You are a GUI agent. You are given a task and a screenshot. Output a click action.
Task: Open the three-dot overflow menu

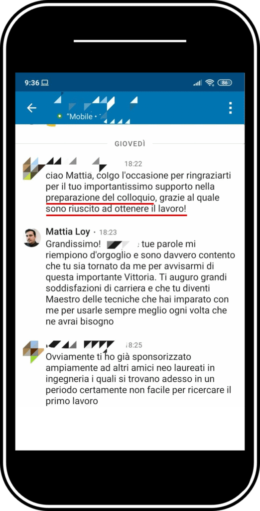click(231, 108)
